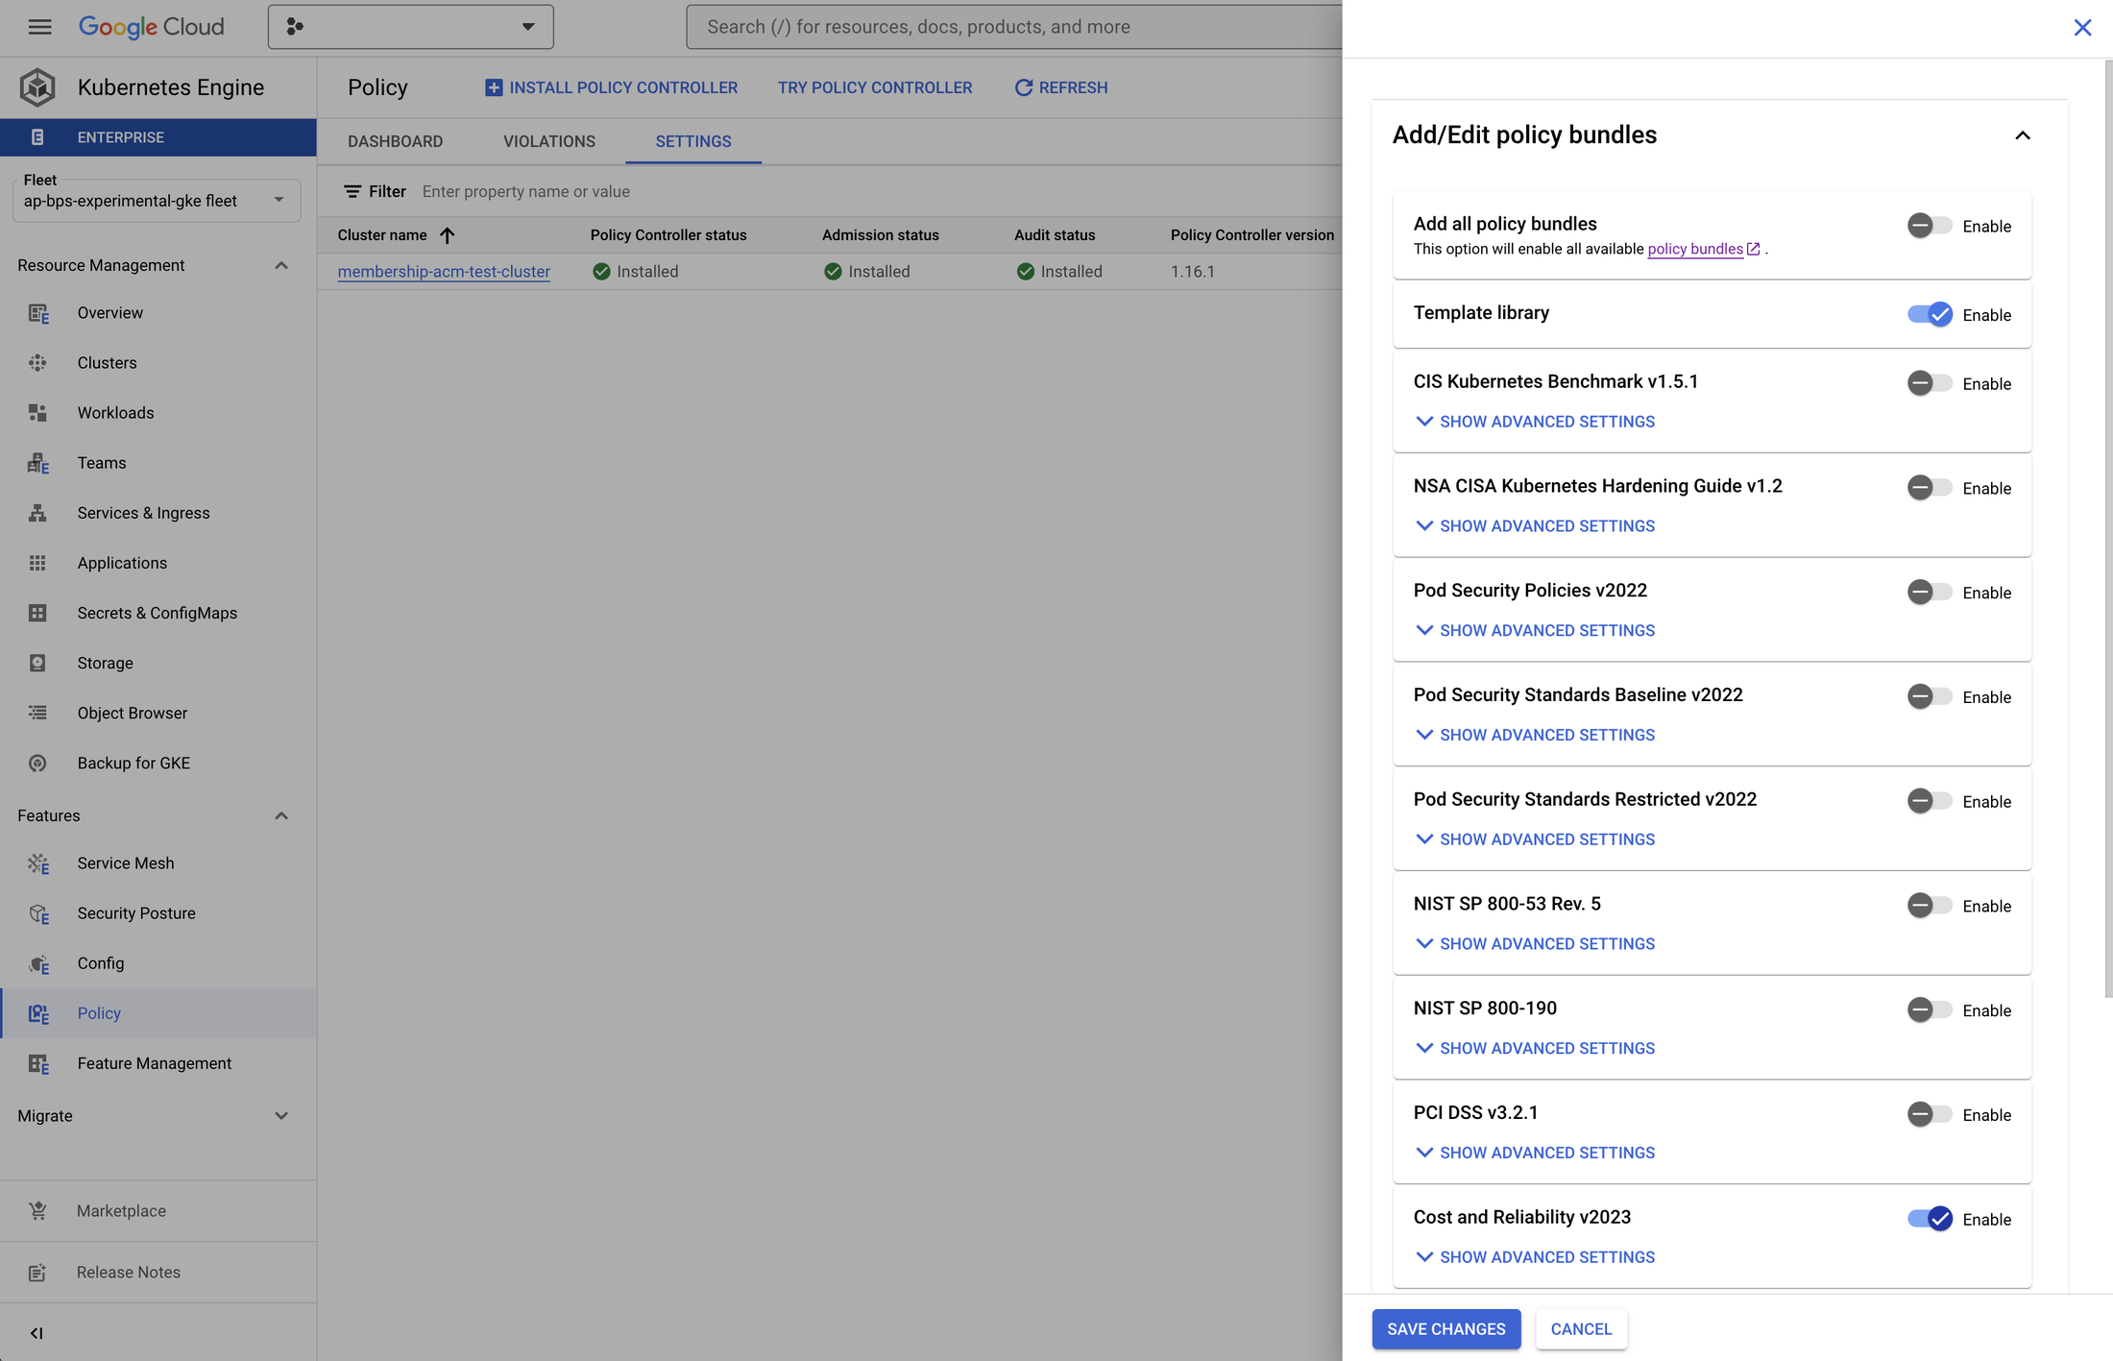
Task: Enable the PCI DSS v3.2.1 toggle
Action: coord(1930,1114)
